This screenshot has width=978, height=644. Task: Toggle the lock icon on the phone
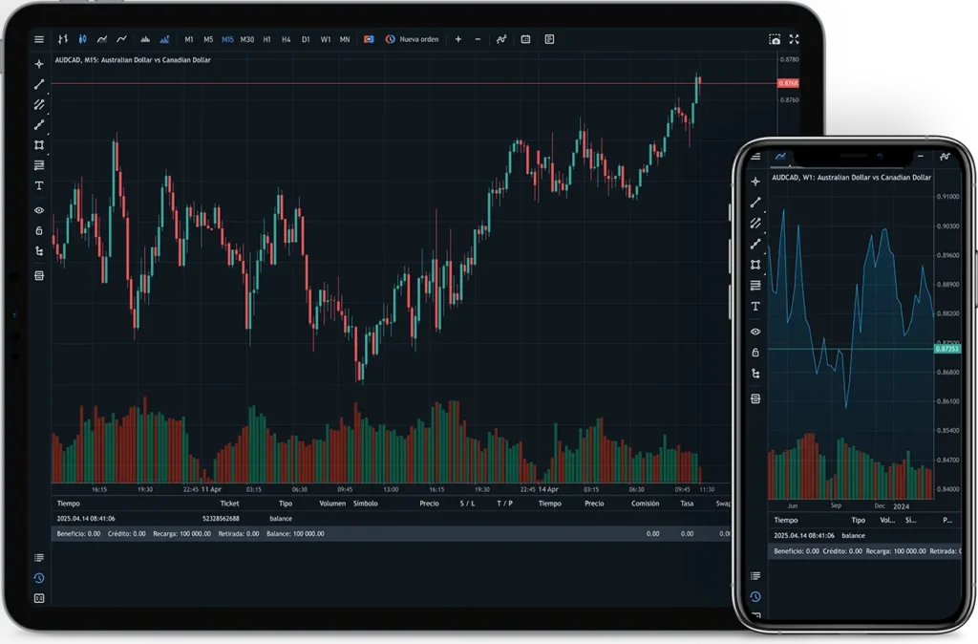pyautogui.click(x=755, y=353)
